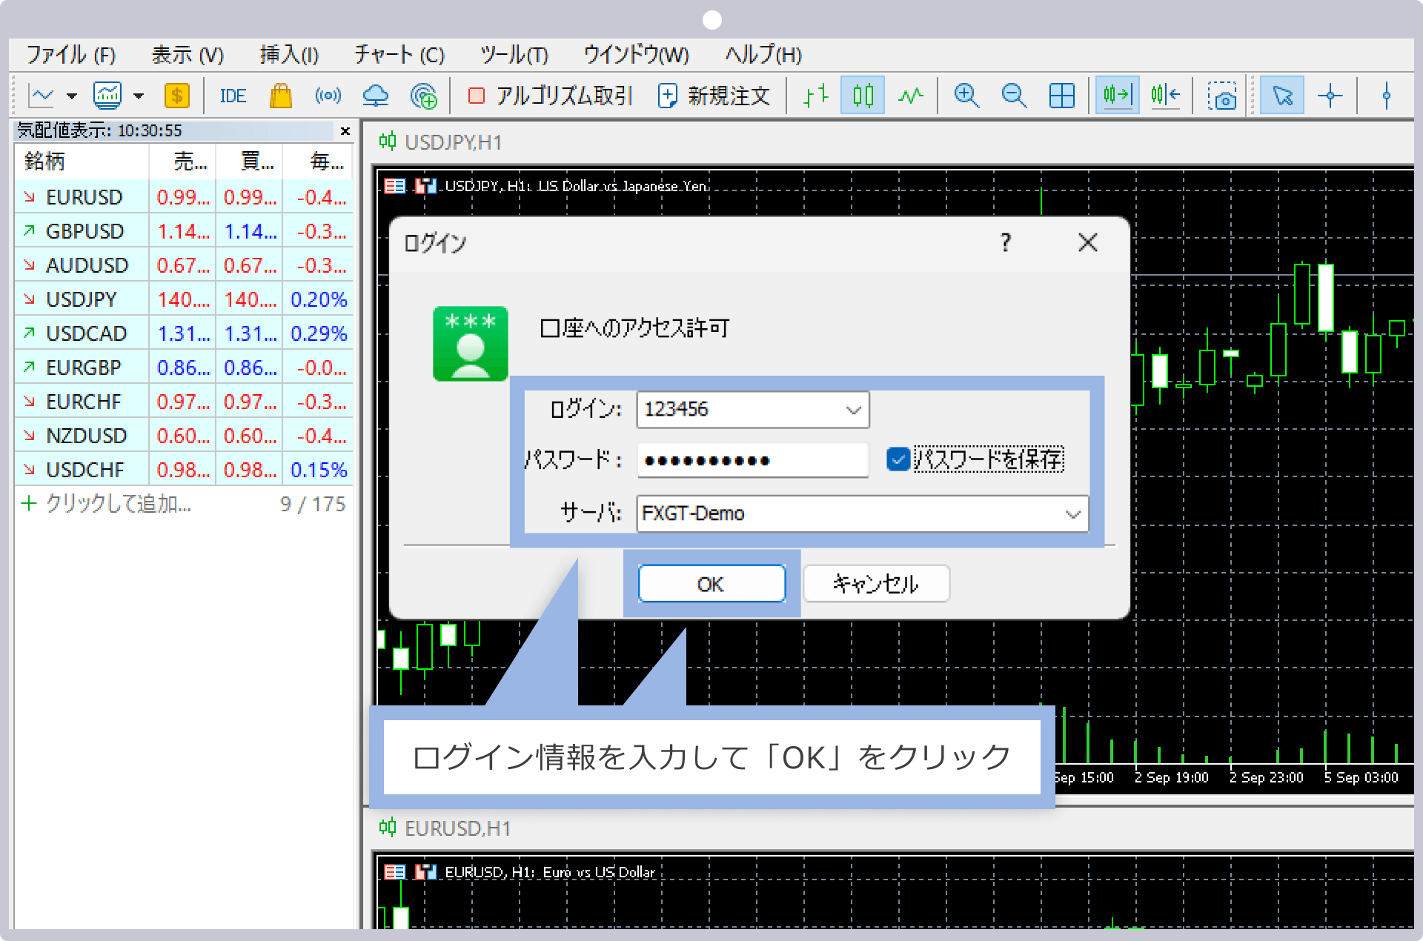This screenshot has width=1423, height=941.
Task: Select the bar chart display icon
Action: click(x=815, y=95)
